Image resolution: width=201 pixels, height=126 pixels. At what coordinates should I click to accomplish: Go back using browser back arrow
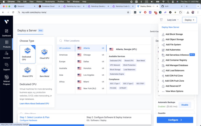[3, 12]
